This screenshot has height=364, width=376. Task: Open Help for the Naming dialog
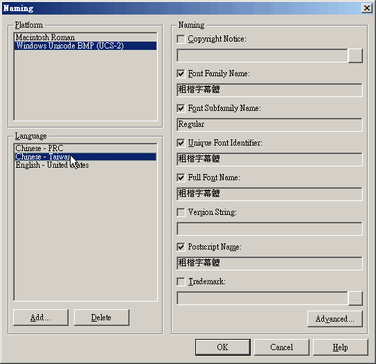pyautogui.click(x=341, y=347)
